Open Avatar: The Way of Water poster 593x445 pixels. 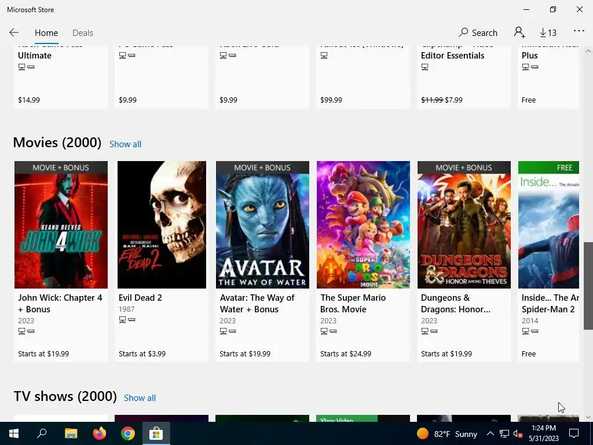click(262, 225)
